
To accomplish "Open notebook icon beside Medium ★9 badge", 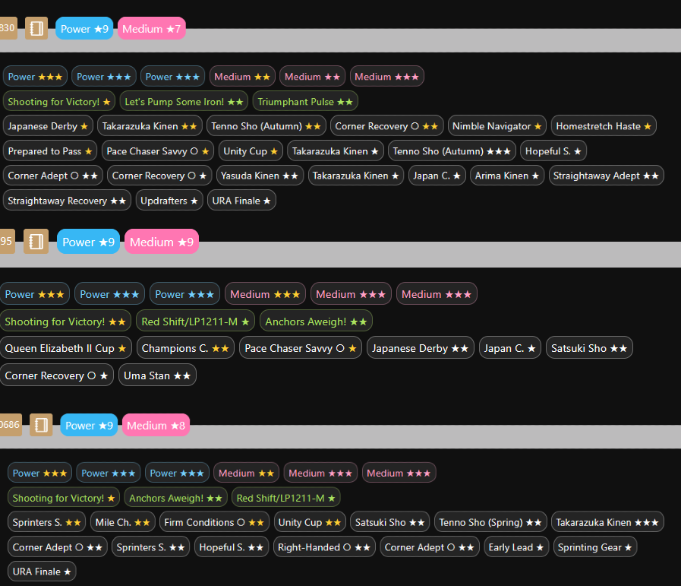I will [36, 241].
